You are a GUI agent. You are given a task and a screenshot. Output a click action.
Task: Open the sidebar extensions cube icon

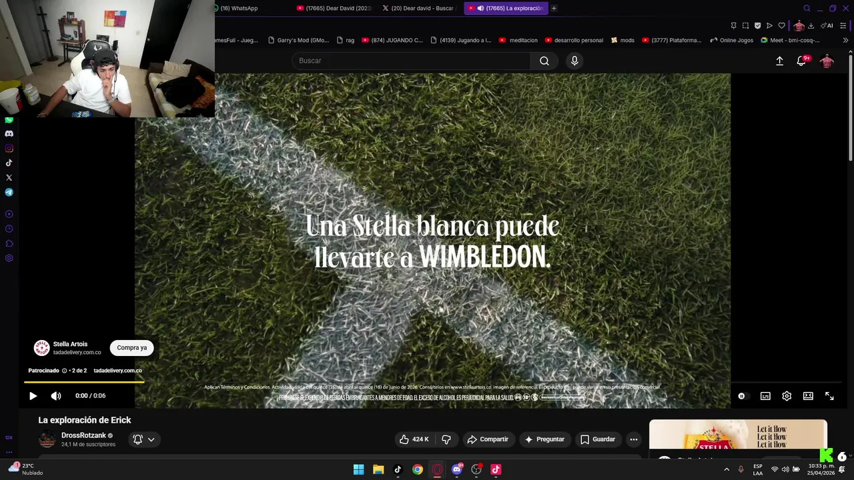pos(9,243)
